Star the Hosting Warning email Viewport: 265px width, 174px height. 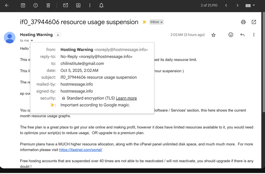[213, 35]
